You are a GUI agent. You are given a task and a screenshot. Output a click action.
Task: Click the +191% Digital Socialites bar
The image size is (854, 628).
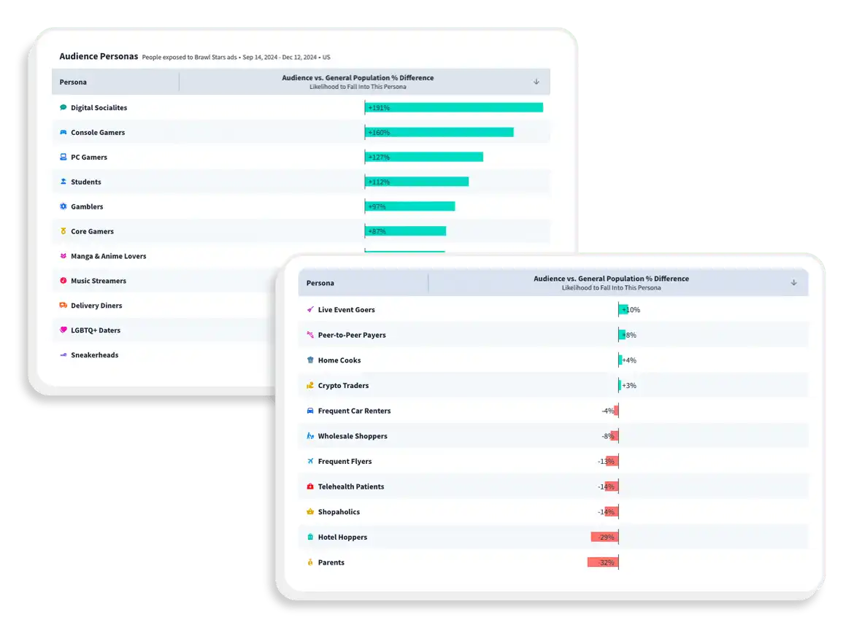(454, 107)
